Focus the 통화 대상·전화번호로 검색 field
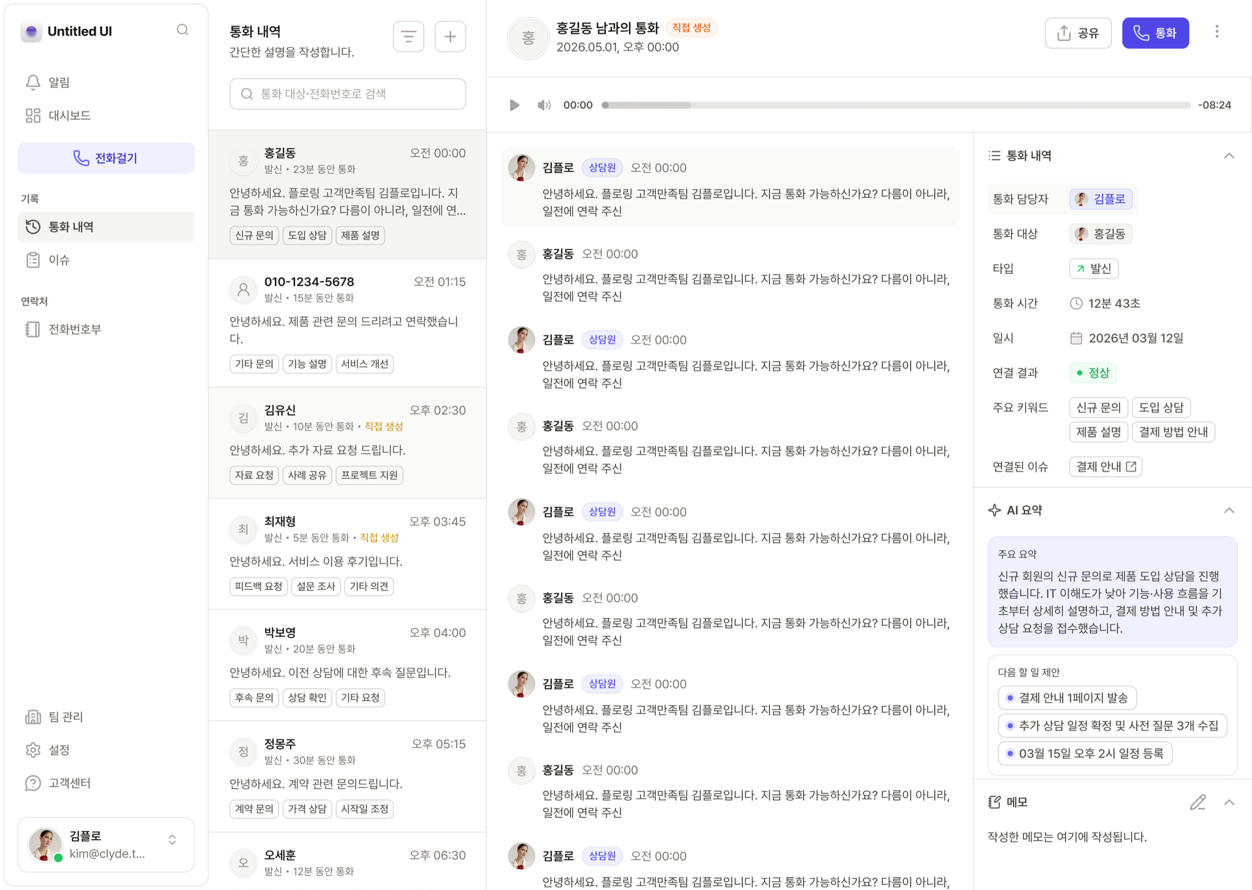The width and height of the screenshot is (1252, 890). [x=347, y=94]
